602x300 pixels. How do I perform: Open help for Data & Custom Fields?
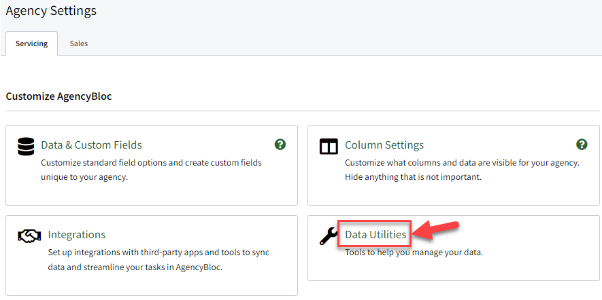pos(280,145)
